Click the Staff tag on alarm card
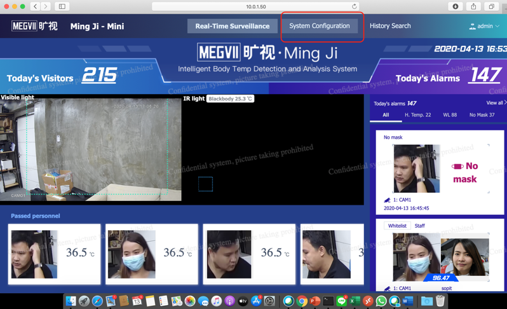 coord(420,226)
